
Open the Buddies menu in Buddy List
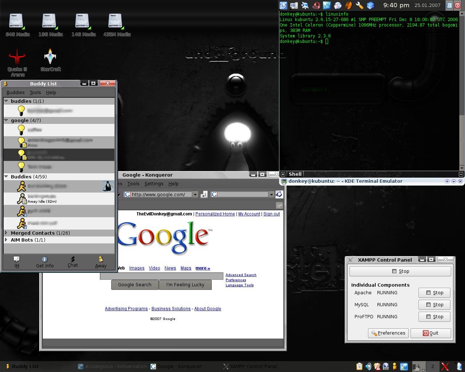point(16,92)
